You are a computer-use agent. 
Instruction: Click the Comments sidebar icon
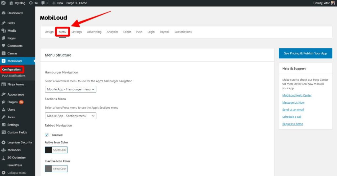(x=3, y=45)
